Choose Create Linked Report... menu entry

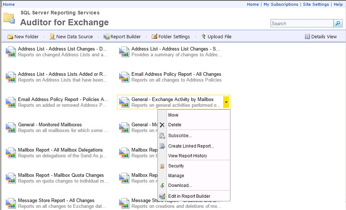click(191, 146)
